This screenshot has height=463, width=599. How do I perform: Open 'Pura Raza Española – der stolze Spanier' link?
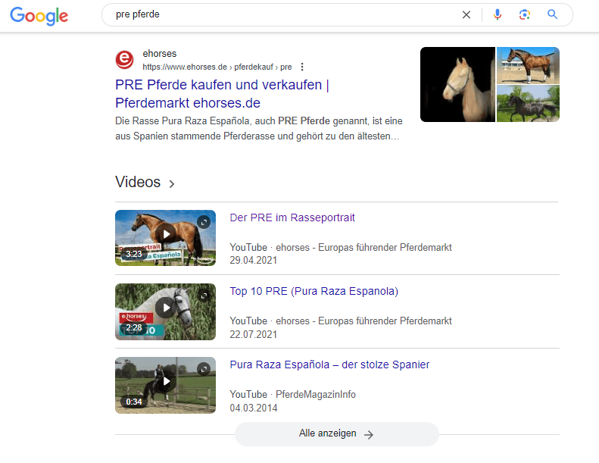(x=329, y=364)
